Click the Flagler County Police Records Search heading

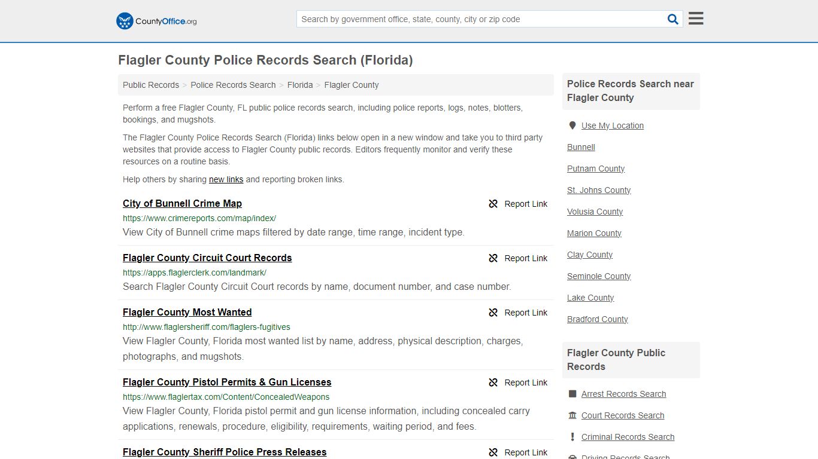(x=265, y=60)
